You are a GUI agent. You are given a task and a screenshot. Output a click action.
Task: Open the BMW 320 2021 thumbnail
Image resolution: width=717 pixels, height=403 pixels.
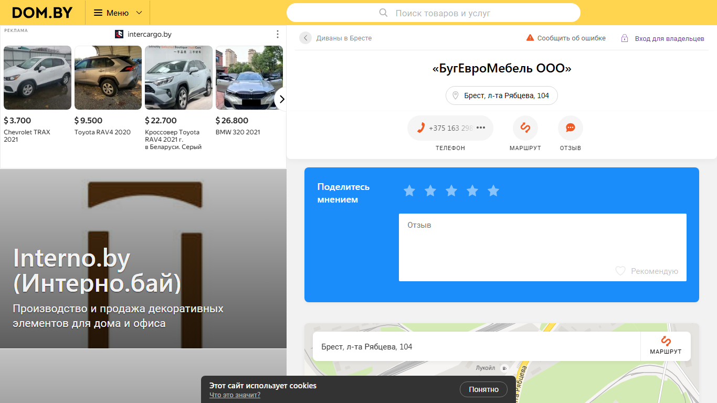click(x=249, y=78)
